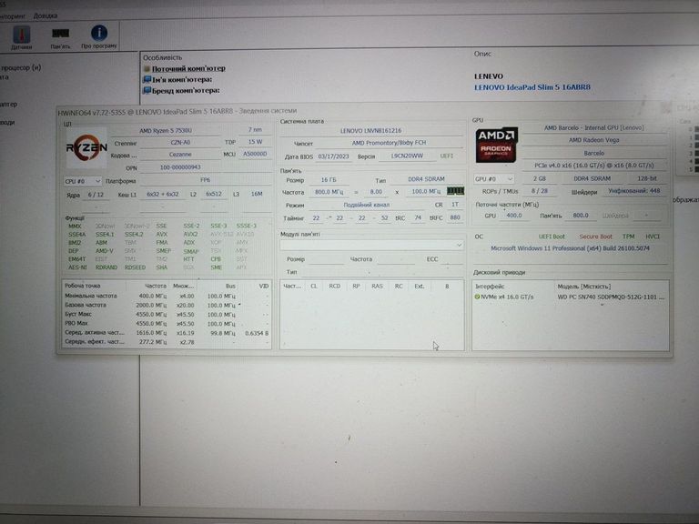Click the LENOVO LNVNB161216 motherboard field

pos(371,131)
